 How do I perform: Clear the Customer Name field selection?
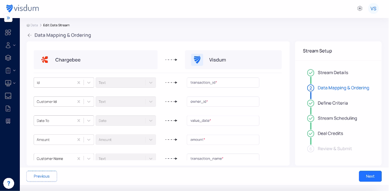click(79, 158)
